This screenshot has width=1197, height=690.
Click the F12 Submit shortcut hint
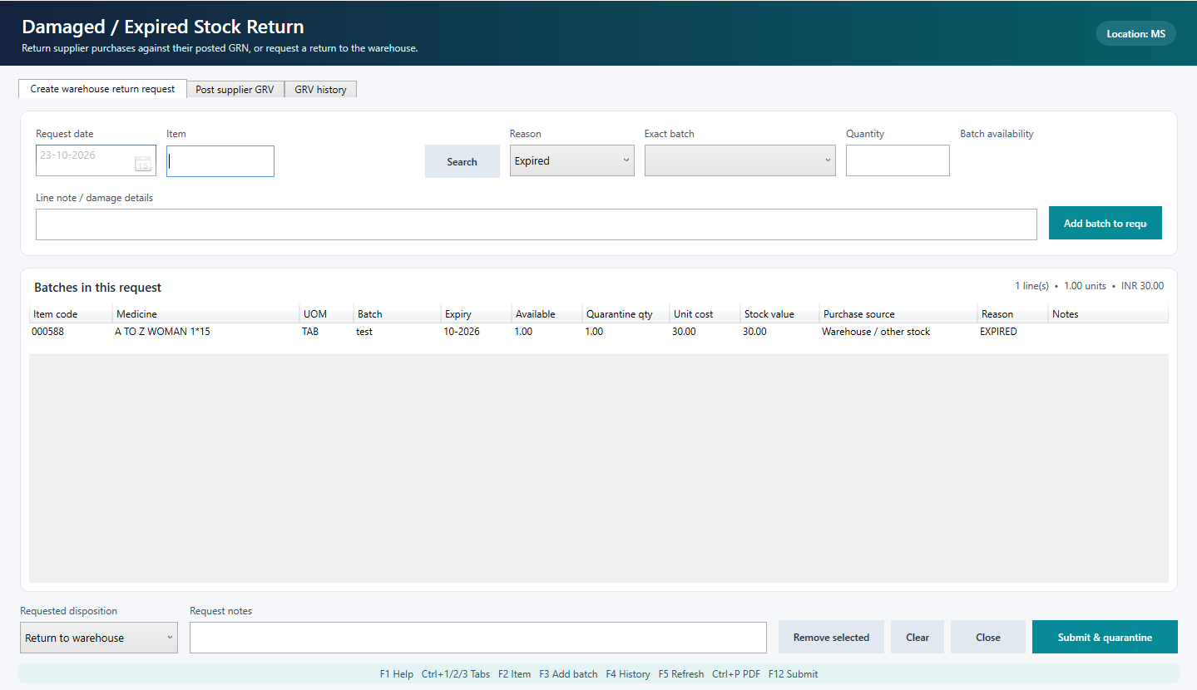click(793, 674)
